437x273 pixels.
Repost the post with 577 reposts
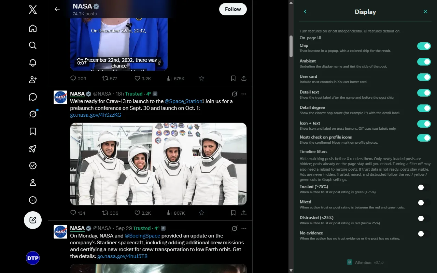[x=110, y=78]
